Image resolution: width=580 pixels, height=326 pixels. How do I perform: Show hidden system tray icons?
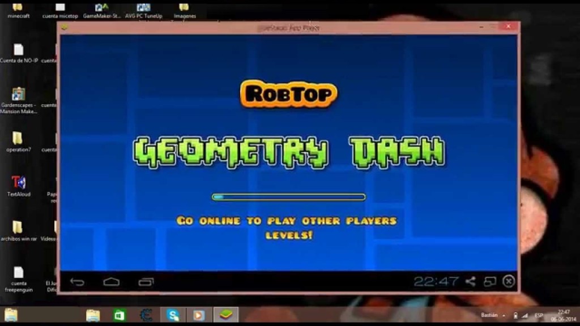[504, 316]
